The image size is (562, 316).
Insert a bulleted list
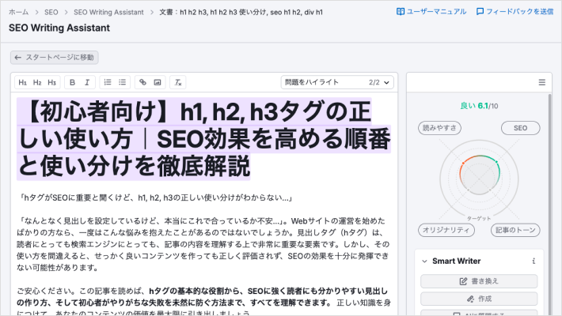click(123, 82)
